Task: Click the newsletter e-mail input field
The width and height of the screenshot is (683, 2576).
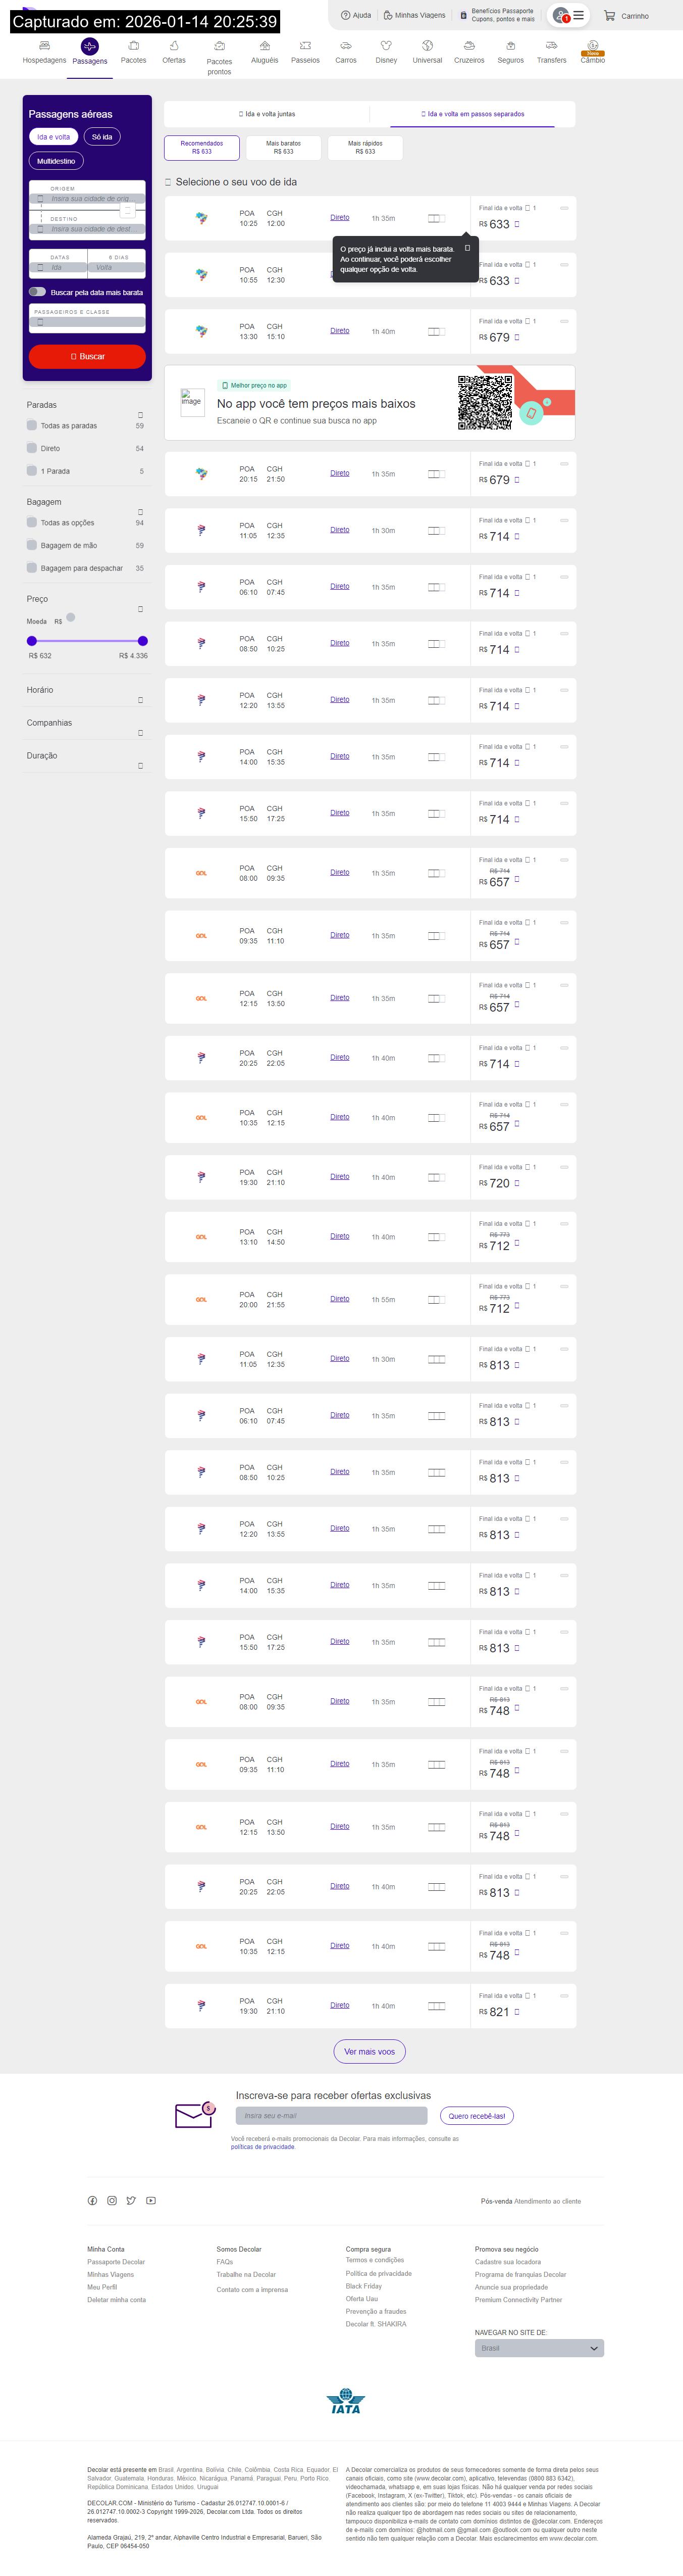Action: (x=332, y=2115)
